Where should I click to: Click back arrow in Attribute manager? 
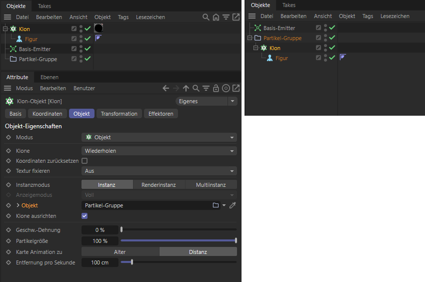[x=166, y=88]
